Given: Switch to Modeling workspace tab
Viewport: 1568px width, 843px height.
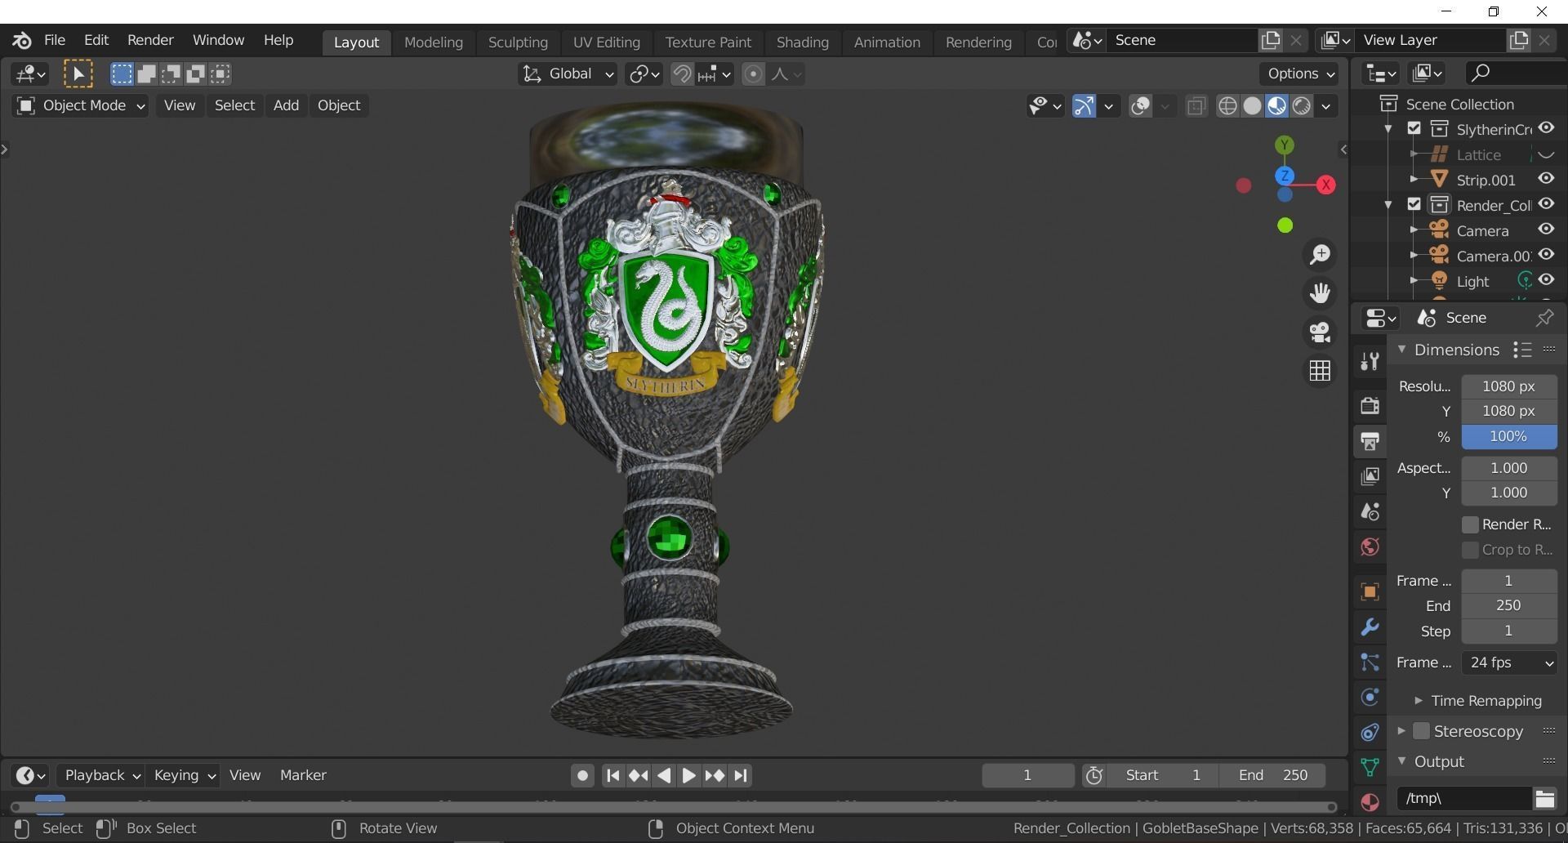Looking at the screenshot, I should pos(434,42).
